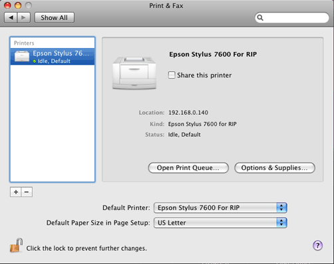Image resolution: width=334 pixels, height=264 pixels.
Task: Click the large printer image
Action: coord(134,73)
